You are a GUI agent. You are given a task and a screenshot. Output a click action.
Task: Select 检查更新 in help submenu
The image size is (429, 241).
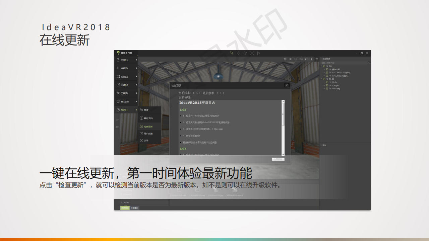pos(149,127)
